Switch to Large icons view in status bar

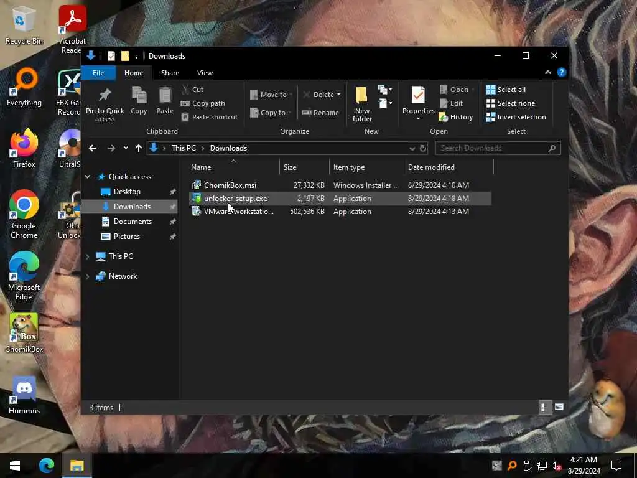pyautogui.click(x=559, y=407)
